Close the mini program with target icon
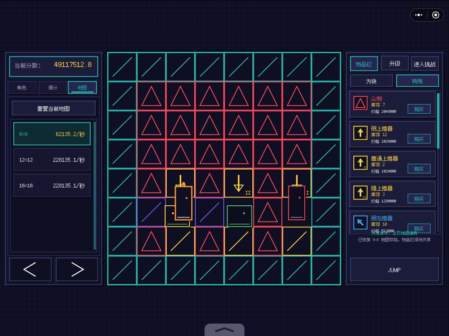 436,15
